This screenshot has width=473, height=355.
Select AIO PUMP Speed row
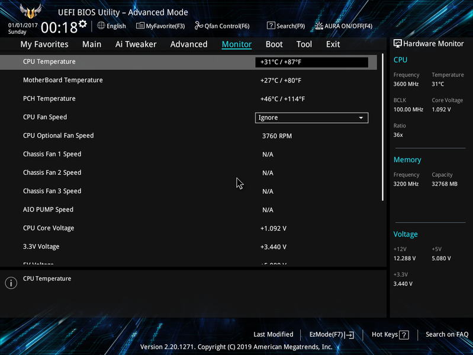(188, 210)
